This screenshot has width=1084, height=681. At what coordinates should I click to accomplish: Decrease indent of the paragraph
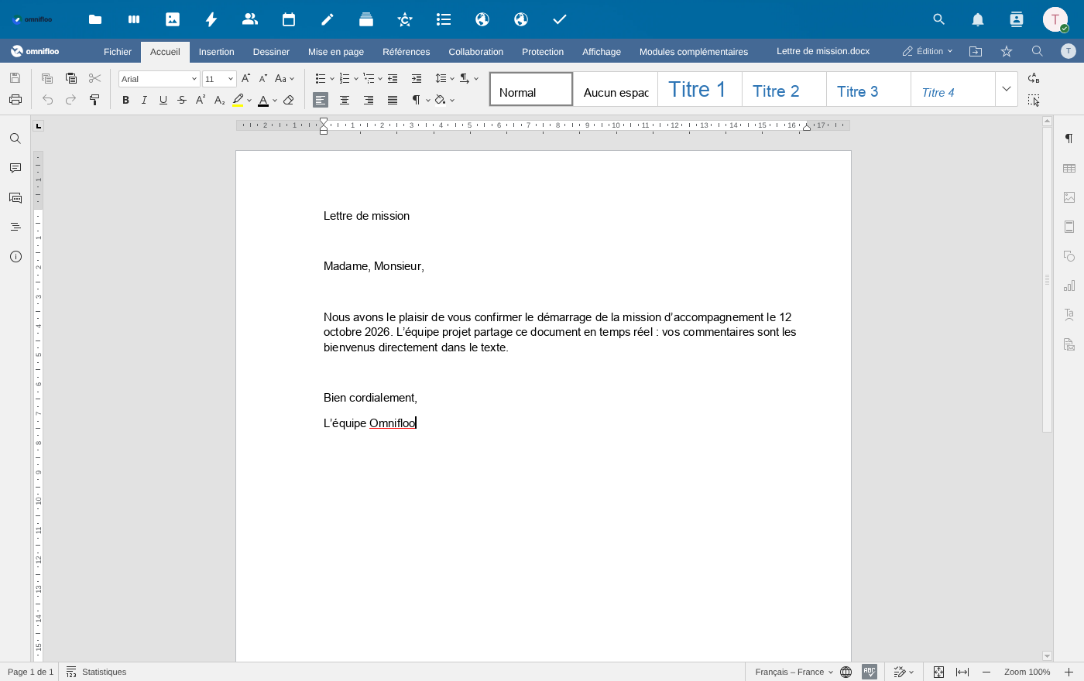pyautogui.click(x=393, y=78)
